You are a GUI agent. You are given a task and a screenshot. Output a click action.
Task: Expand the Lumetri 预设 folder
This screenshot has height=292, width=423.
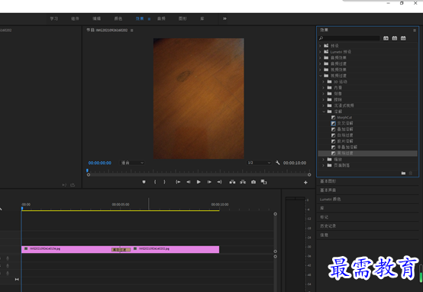[x=320, y=51]
